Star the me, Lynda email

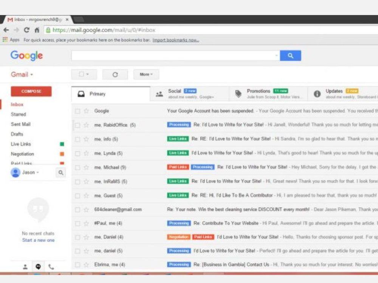click(x=86, y=153)
